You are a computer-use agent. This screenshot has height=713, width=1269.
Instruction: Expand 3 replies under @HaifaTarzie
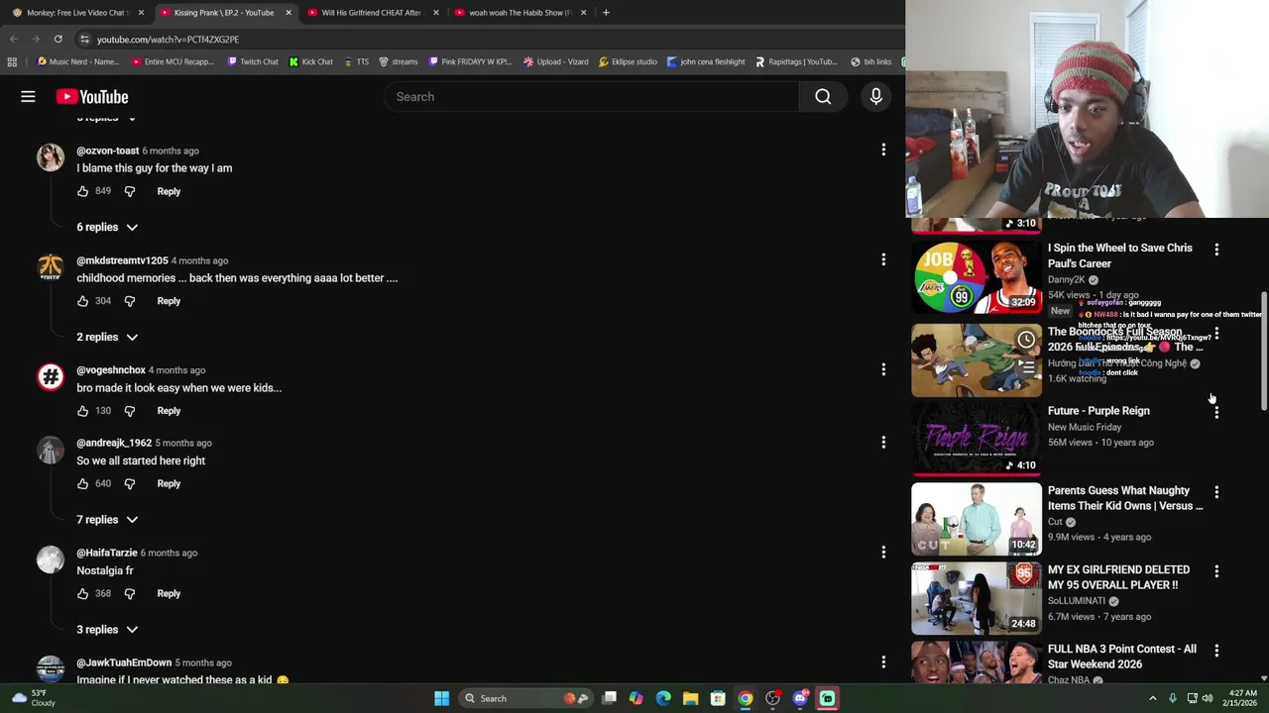(107, 630)
